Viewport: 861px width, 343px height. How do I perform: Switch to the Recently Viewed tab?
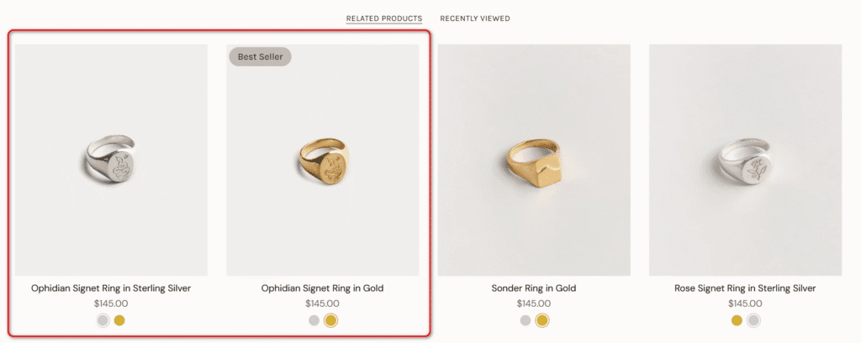[474, 18]
